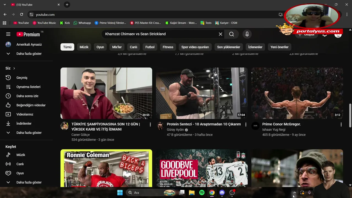
Task: Select the Fitness filter chip
Action: [x=168, y=47]
